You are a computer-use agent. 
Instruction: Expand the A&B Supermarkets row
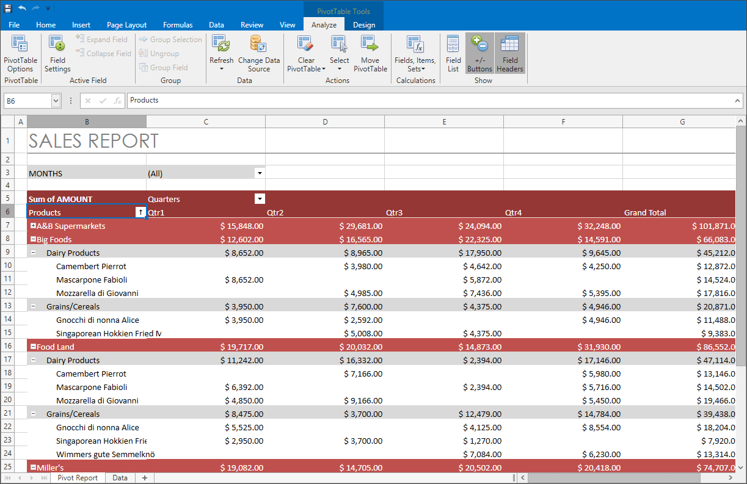pos(33,226)
